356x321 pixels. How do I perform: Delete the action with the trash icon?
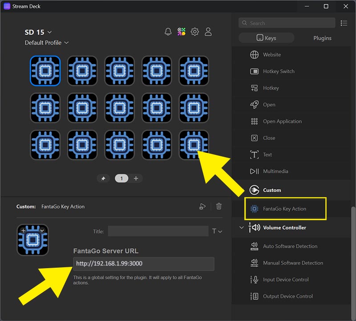219,206
